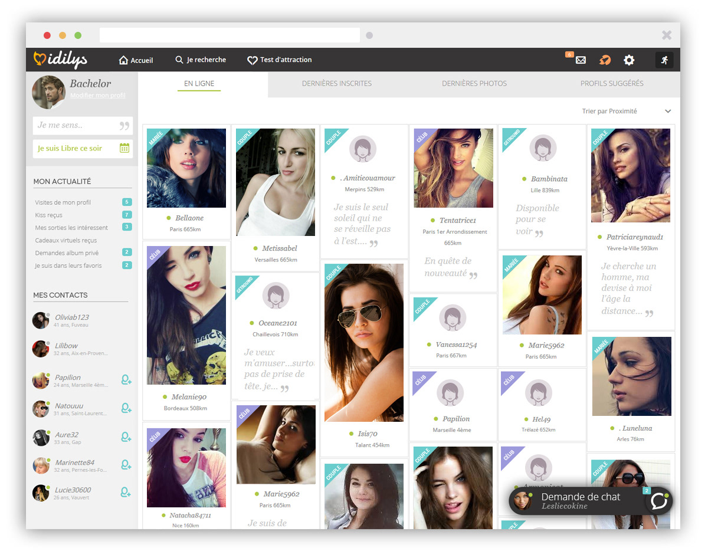Click the Modifier mon profil link
The width and height of the screenshot is (708, 551).
tap(98, 96)
